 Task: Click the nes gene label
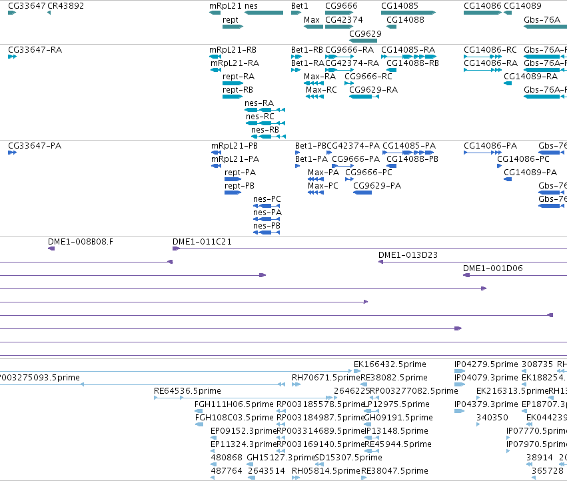[251, 6]
